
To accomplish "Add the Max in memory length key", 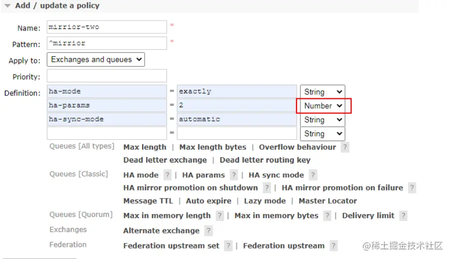I will click(167, 216).
